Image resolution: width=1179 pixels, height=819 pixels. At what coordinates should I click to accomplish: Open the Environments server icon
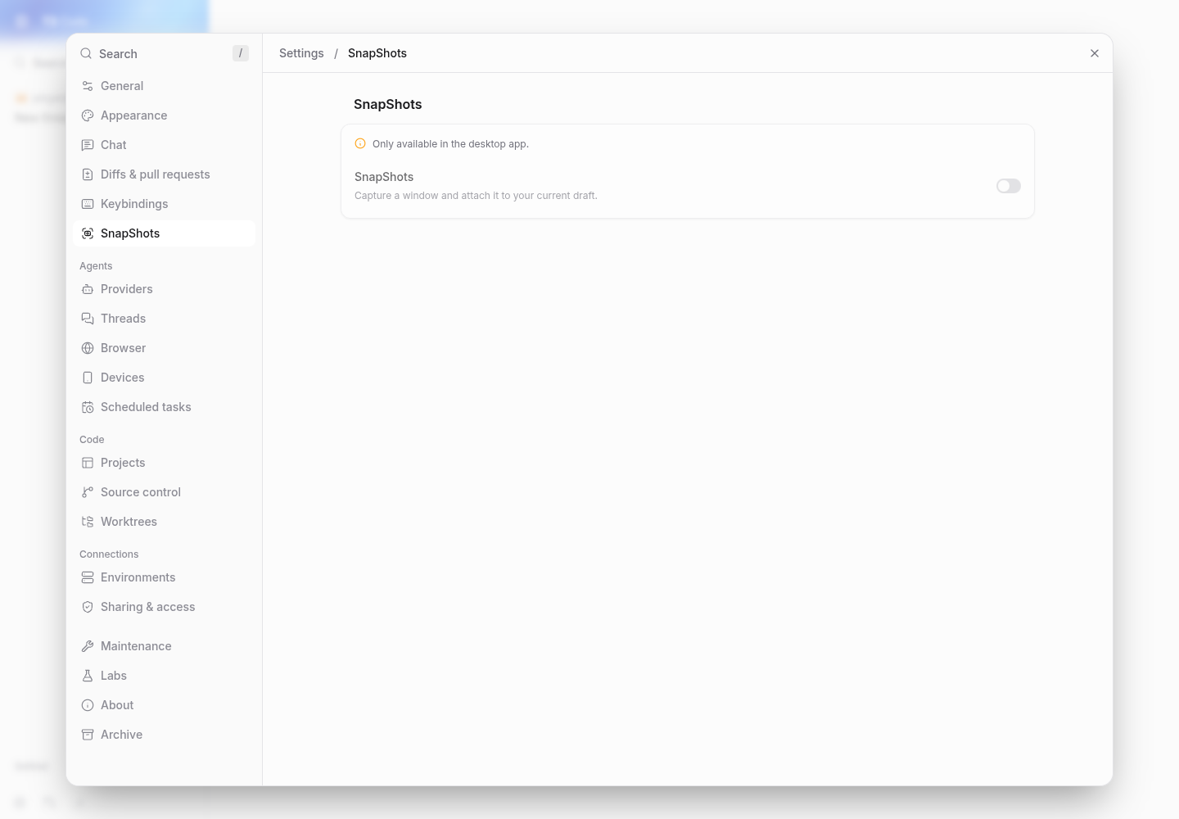pyautogui.click(x=88, y=577)
